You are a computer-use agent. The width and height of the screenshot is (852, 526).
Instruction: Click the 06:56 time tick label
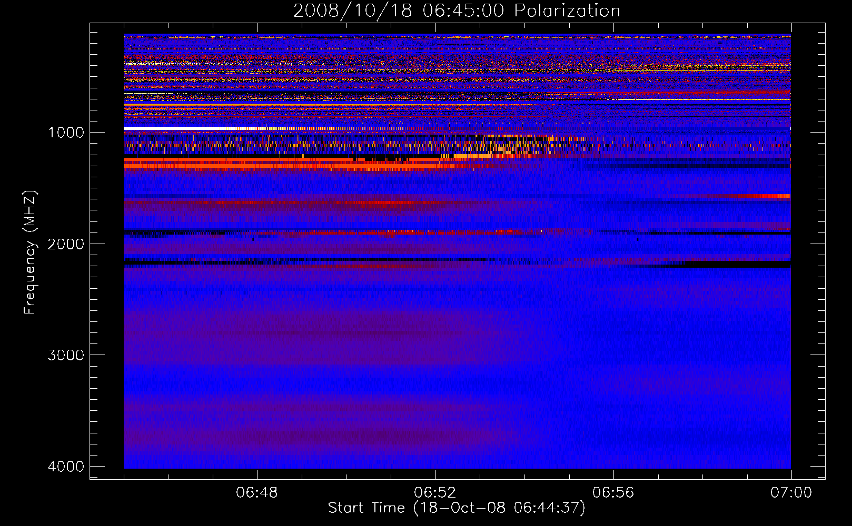tap(613, 493)
